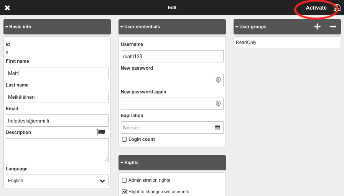Open the Expiration calendar picker
344x196 pixels.
point(217,127)
